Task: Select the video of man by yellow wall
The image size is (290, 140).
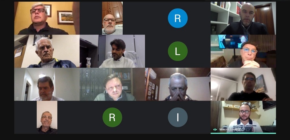Action: click(47, 18)
